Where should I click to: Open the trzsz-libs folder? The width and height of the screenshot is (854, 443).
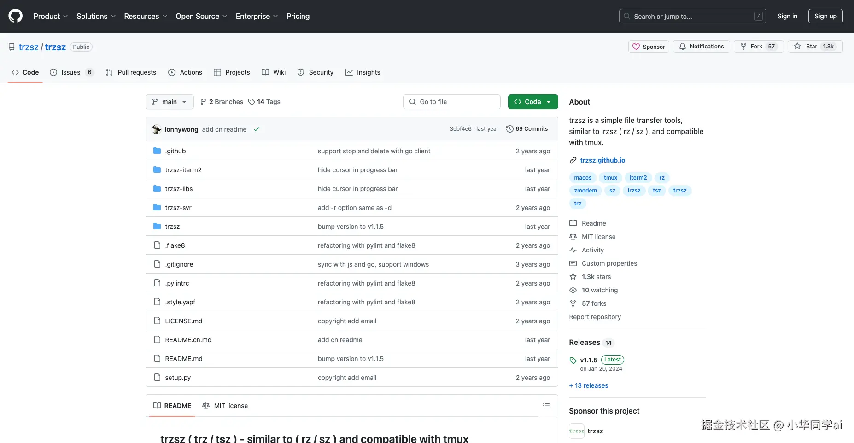179,189
